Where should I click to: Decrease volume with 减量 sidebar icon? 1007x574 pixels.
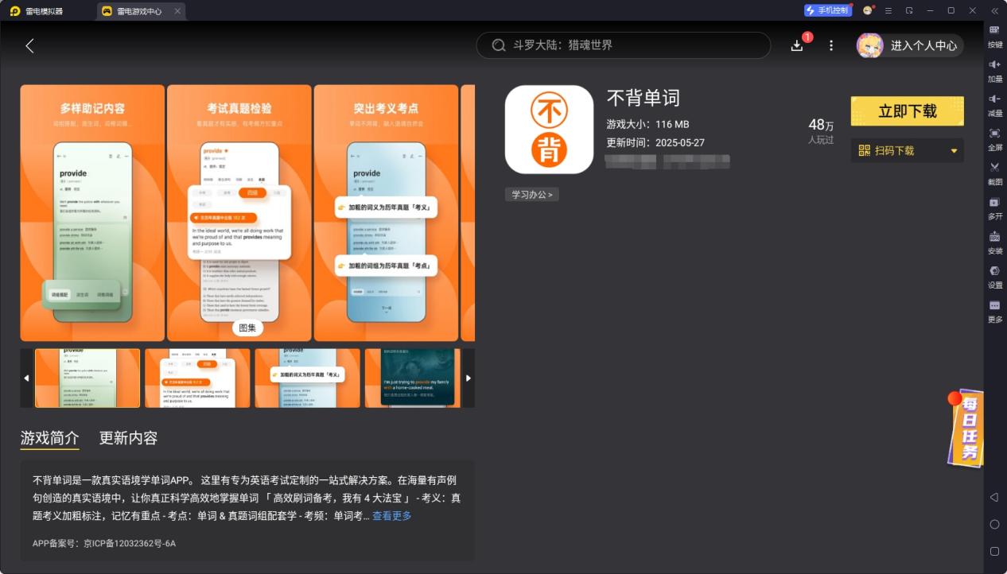[995, 104]
